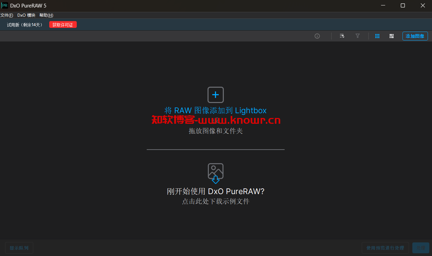Click the 添加图像 button

(x=415, y=36)
